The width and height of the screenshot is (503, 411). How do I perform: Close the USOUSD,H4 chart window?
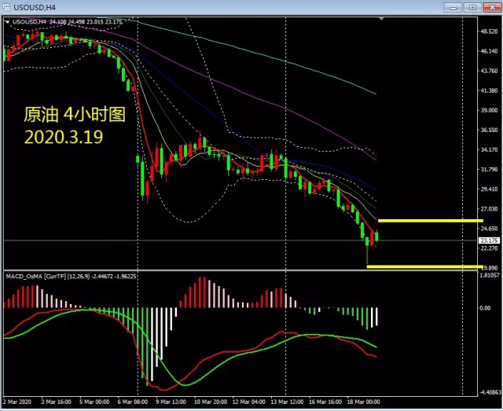[492, 7]
